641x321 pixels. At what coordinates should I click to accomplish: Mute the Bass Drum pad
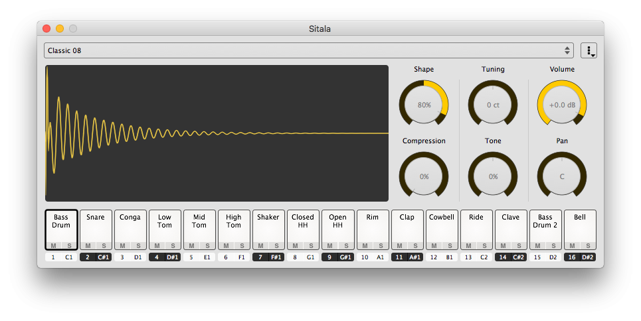click(53, 245)
